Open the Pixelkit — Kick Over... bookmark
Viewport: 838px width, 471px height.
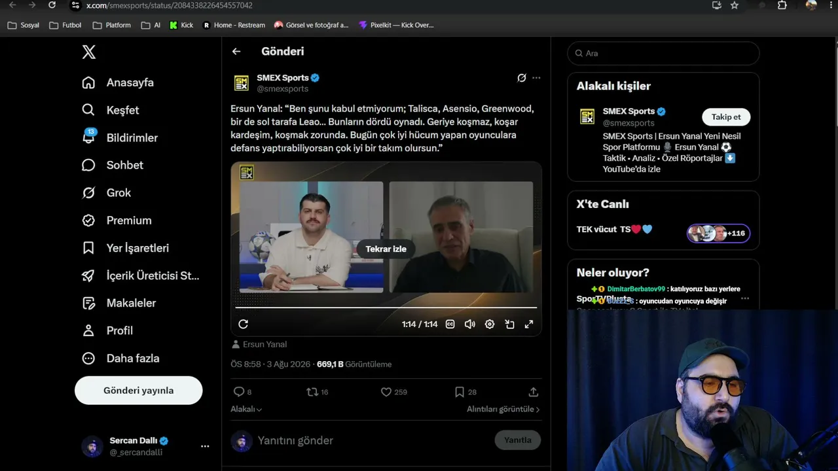(396, 26)
